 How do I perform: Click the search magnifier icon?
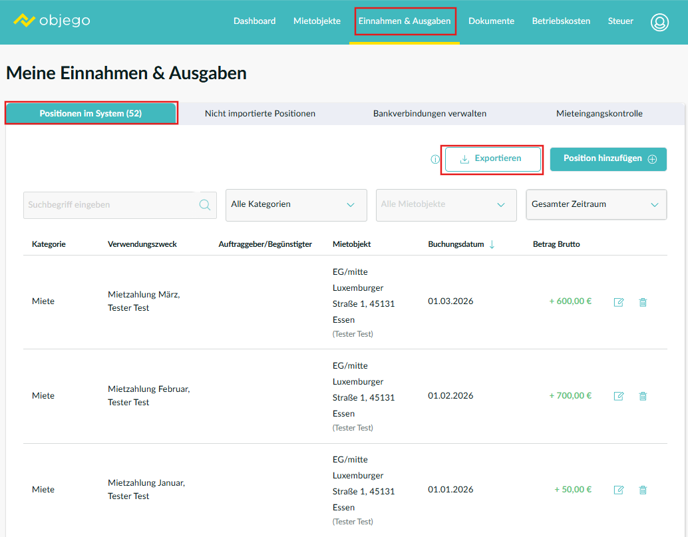click(x=205, y=205)
